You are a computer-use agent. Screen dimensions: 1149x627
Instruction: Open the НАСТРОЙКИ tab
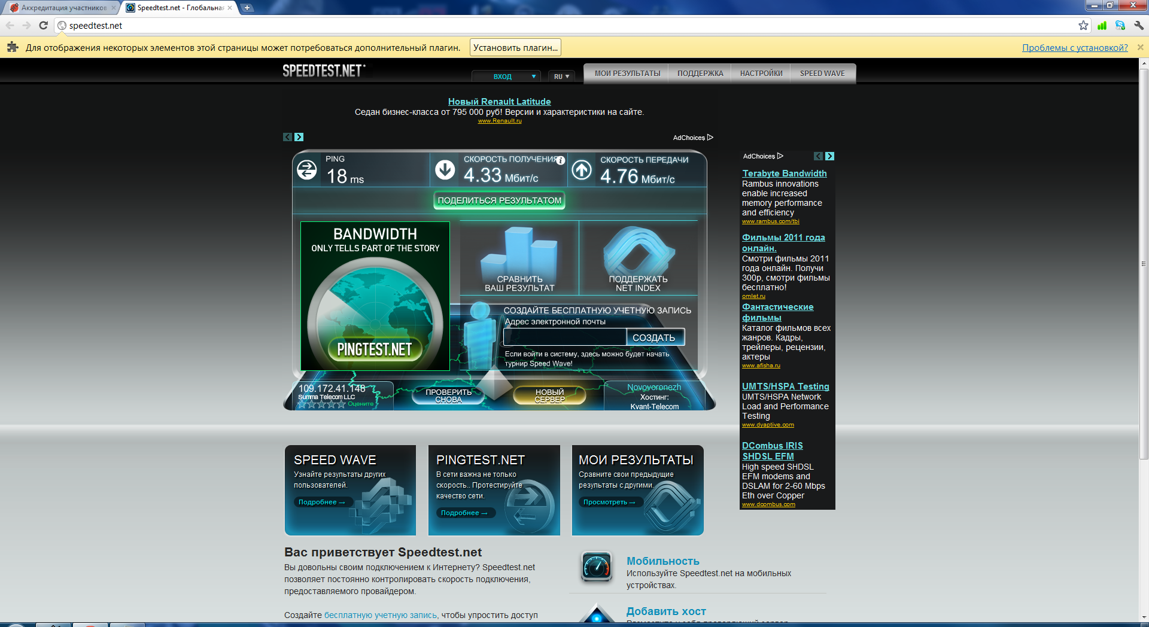click(x=761, y=74)
